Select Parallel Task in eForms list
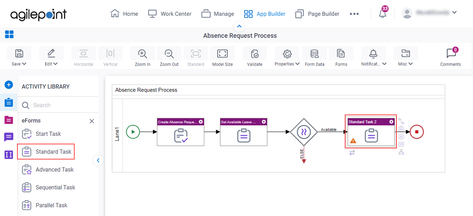The width and height of the screenshot is (473, 216). (x=44, y=205)
